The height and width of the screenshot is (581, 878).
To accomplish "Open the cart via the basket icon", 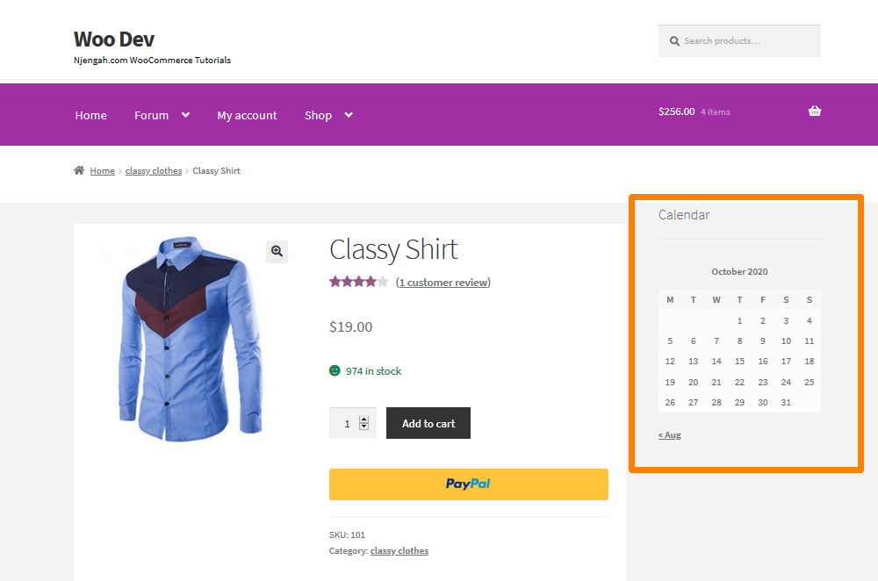I will (x=815, y=111).
